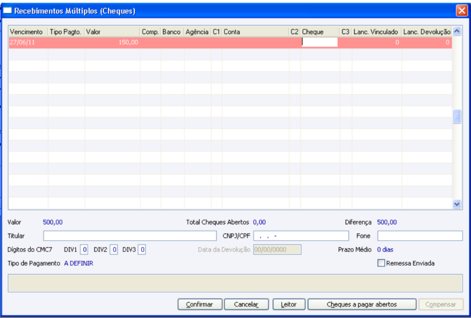Click the Banco column header
471x318 pixels.
(172, 32)
